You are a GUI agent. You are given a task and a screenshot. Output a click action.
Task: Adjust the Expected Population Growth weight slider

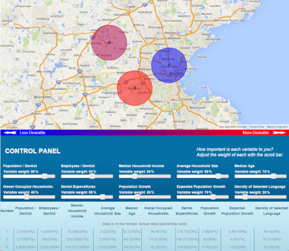(x=213, y=197)
